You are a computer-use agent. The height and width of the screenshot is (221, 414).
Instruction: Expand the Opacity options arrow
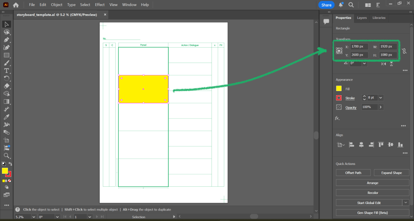[x=380, y=107]
